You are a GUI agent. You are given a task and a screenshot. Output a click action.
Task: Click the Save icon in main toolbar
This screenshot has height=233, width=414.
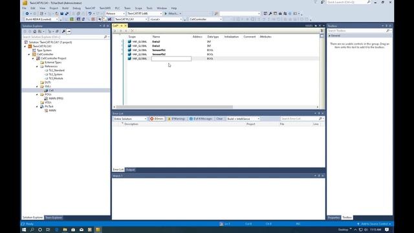click(62, 14)
